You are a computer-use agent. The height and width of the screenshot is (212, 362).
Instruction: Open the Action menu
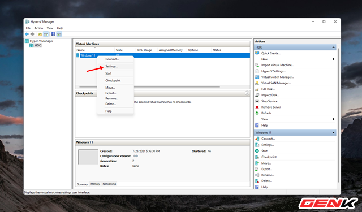(38, 28)
